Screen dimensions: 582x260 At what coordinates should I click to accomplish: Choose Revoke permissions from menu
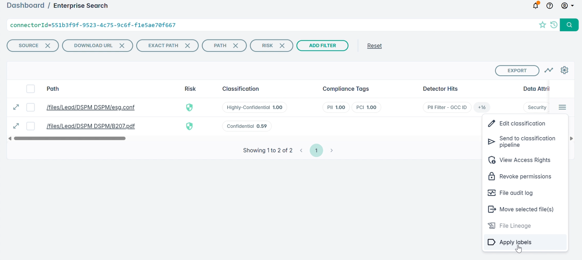coord(525,177)
